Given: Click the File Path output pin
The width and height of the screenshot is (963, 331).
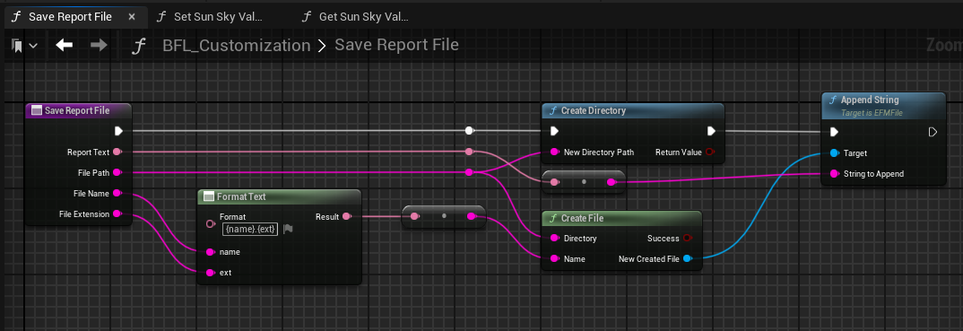Looking at the screenshot, I should pyautogui.click(x=117, y=172).
